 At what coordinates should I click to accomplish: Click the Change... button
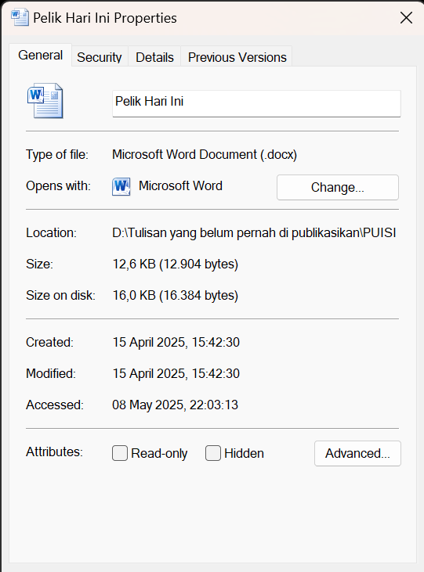tap(338, 187)
